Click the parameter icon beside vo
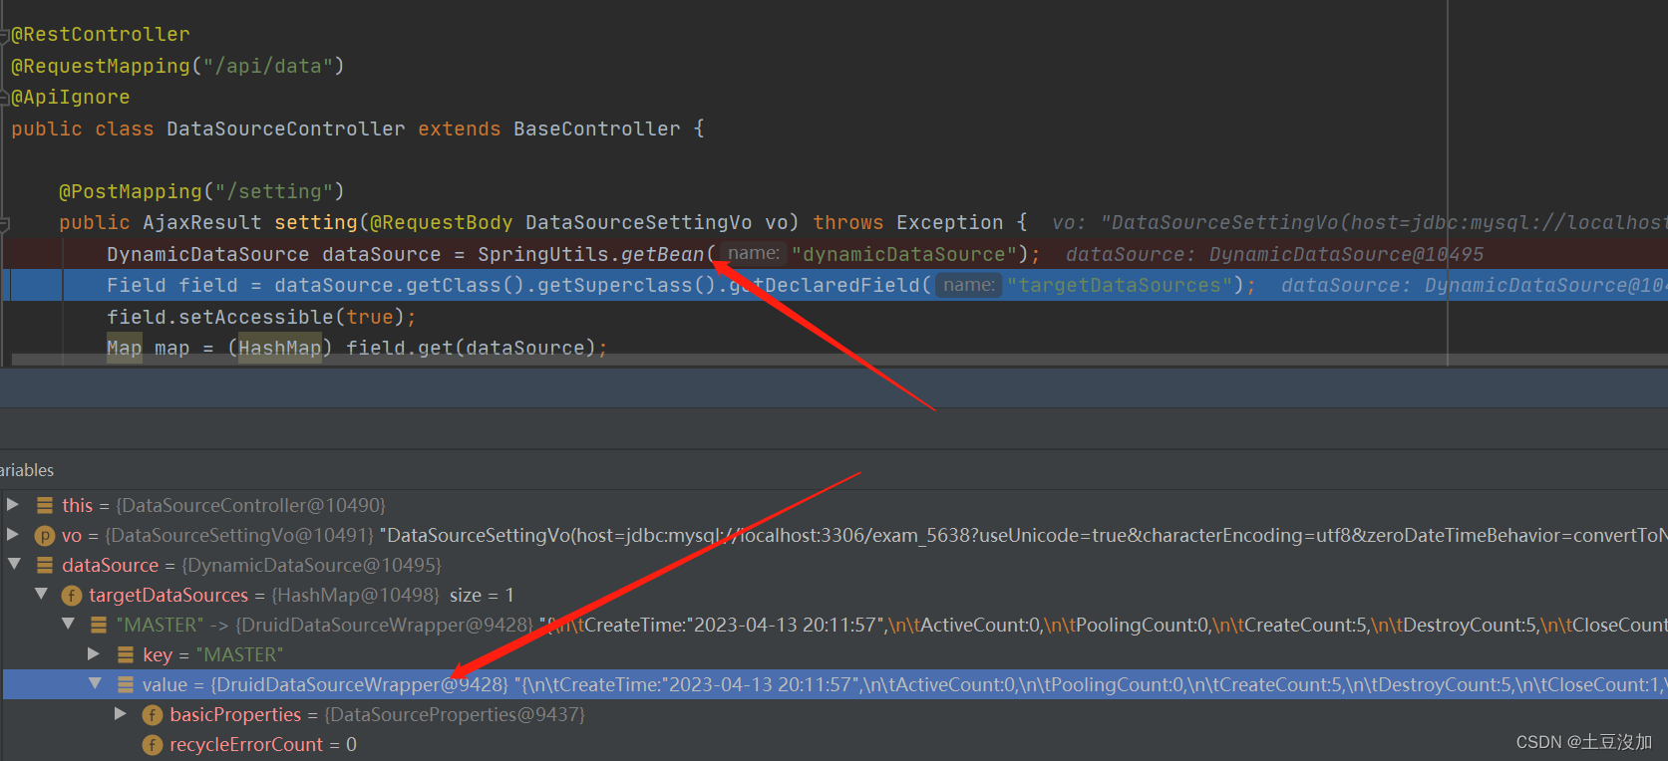Viewport: 1668px width, 761px height. (x=45, y=536)
